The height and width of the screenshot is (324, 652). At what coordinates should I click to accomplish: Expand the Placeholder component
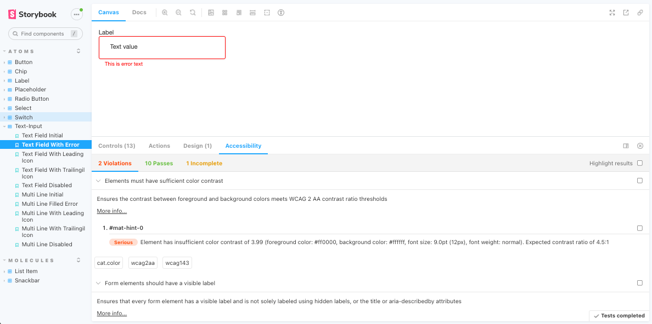point(30,90)
